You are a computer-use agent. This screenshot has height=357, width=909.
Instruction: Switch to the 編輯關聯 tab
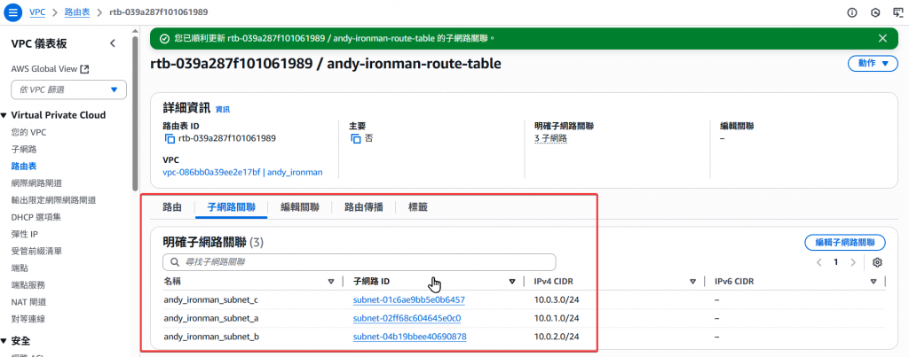[x=300, y=207]
